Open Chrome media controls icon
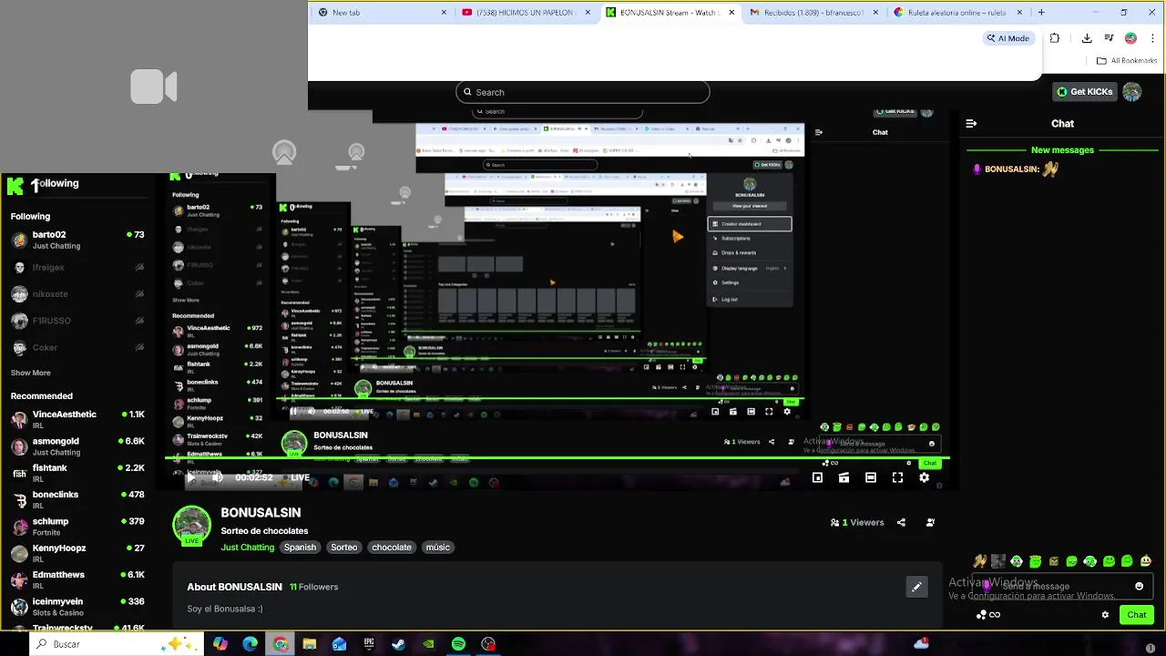This screenshot has width=1166, height=656. tap(1109, 38)
